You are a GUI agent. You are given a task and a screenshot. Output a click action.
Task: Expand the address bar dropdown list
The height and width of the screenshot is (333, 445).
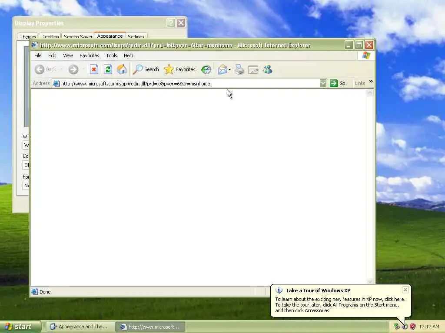[x=323, y=83]
